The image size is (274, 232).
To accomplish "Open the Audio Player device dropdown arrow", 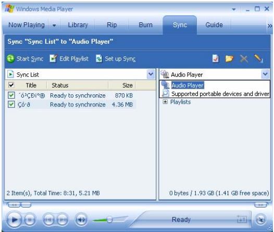I will click(265, 75).
